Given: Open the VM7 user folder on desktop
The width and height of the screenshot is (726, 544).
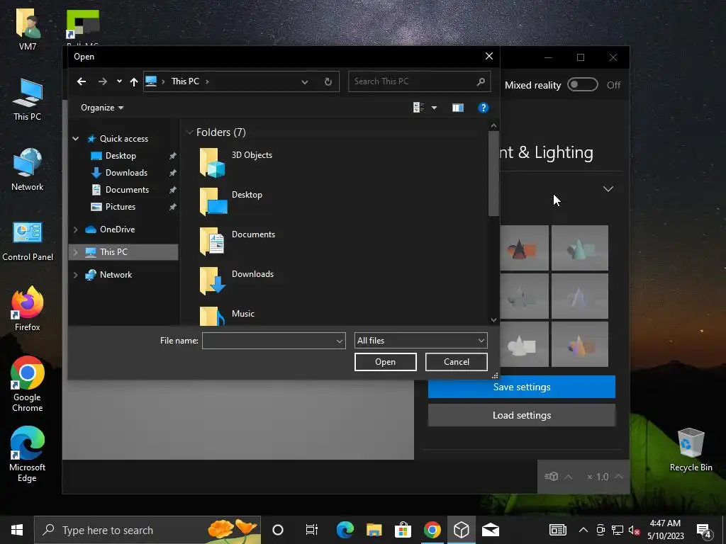Looking at the screenshot, I should pyautogui.click(x=28, y=29).
